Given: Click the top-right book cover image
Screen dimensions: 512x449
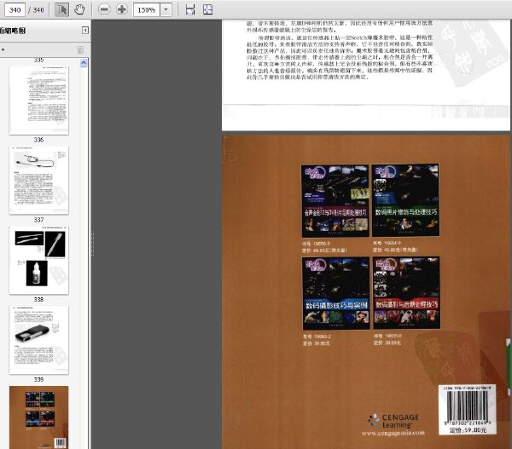Looking at the screenshot, I should point(406,200).
